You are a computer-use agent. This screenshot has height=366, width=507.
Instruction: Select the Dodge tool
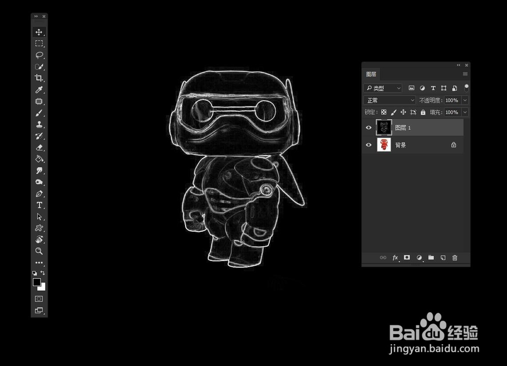[x=39, y=182]
